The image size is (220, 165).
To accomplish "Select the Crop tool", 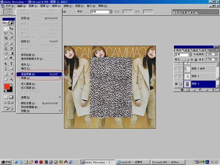I will click(x=6, y=38).
